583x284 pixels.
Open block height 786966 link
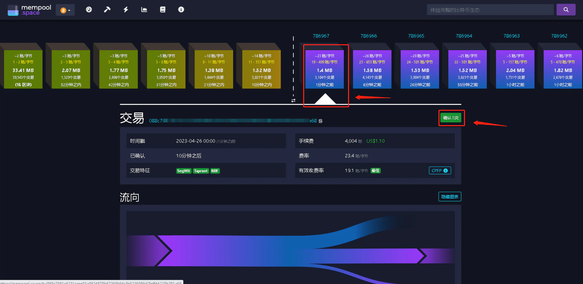(368, 36)
